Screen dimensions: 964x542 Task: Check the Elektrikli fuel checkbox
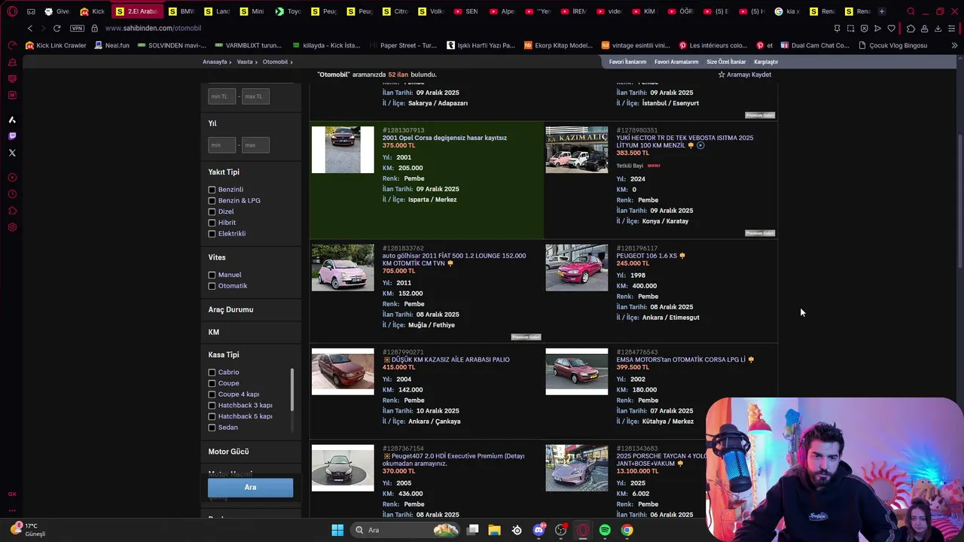(212, 234)
